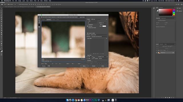Open Premiere Pro from the Dock

(x=90, y=100)
